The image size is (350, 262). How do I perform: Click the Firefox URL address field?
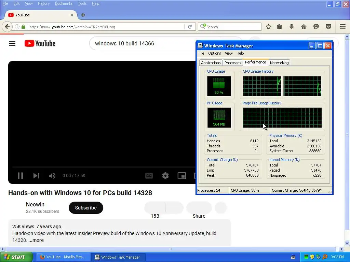click(106, 27)
